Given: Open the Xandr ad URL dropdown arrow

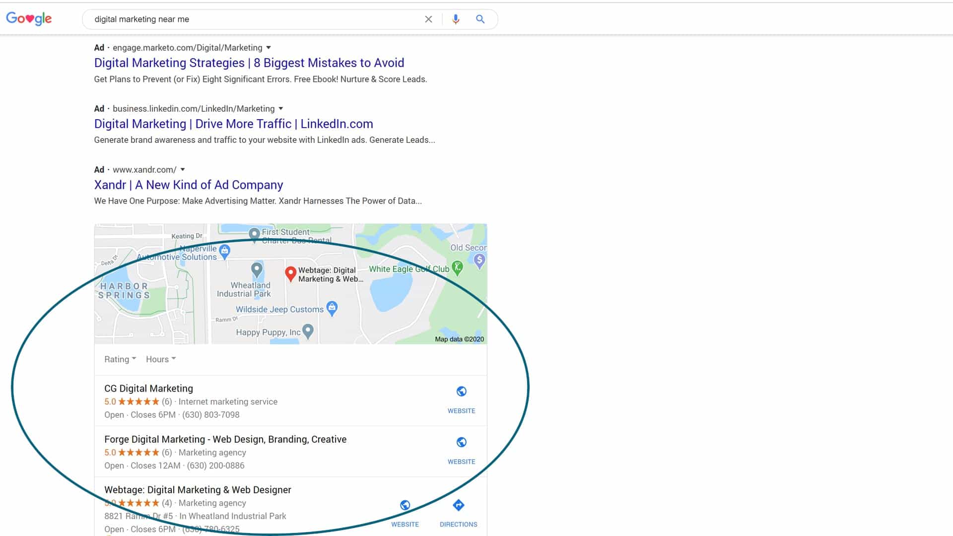Looking at the screenshot, I should 183,170.
